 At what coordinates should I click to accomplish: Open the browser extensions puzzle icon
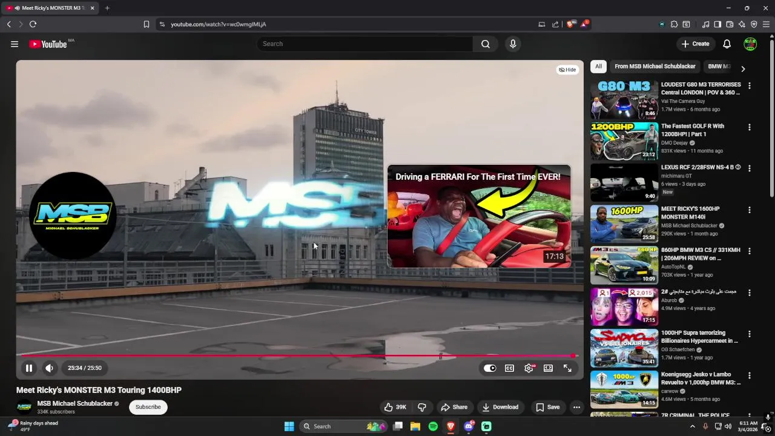pyautogui.click(x=674, y=24)
